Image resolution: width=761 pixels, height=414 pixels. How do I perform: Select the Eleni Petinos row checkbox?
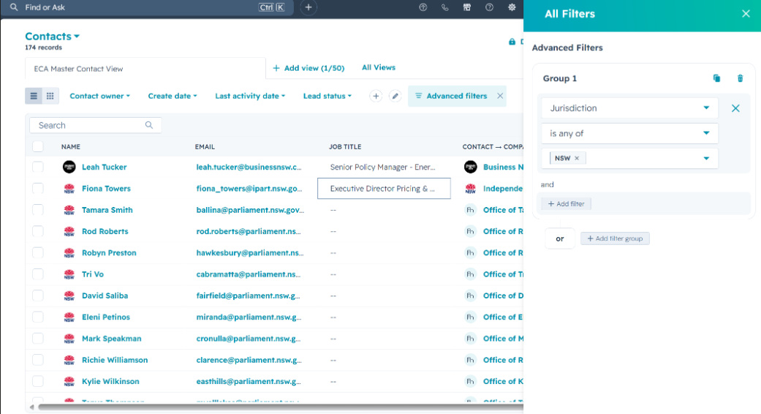point(38,317)
